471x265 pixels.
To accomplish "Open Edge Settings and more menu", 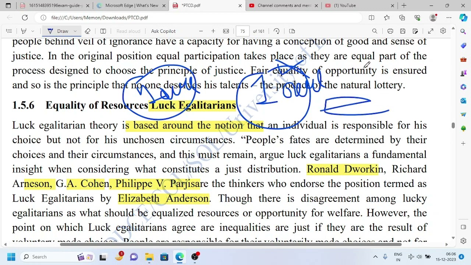I will [x=449, y=18].
